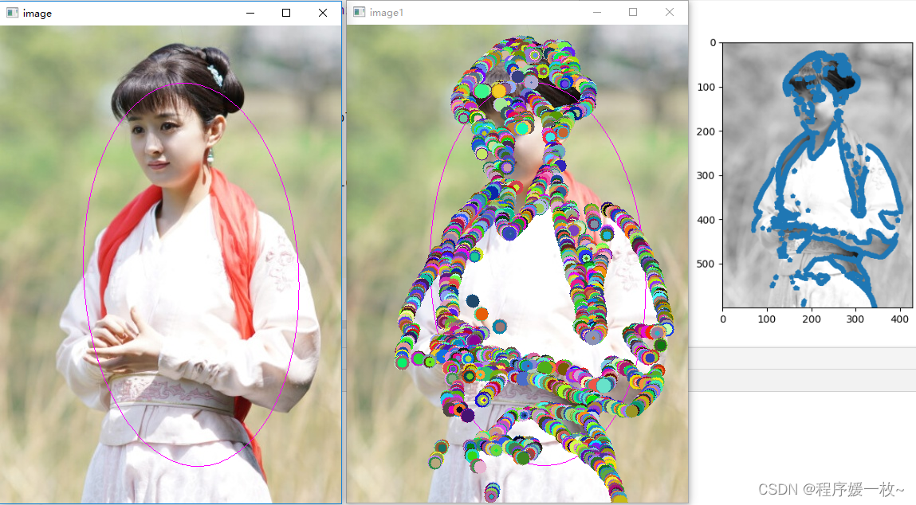Click the app icon in the "image" window title bar
The height and width of the screenshot is (505, 916).
[12, 13]
